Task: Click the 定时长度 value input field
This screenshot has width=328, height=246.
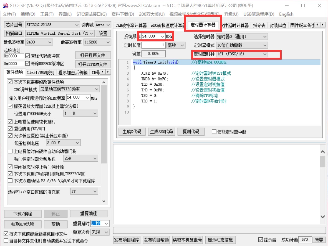Action: [153, 45]
